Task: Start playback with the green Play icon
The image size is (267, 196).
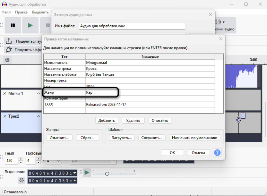Action: [x=30, y=25]
